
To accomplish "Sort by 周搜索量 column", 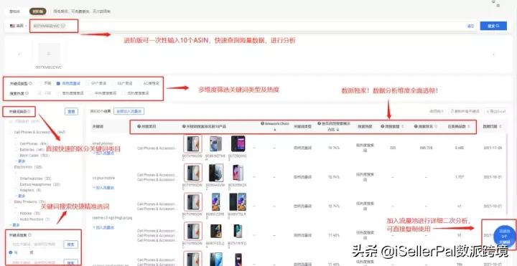I will coord(402,126).
